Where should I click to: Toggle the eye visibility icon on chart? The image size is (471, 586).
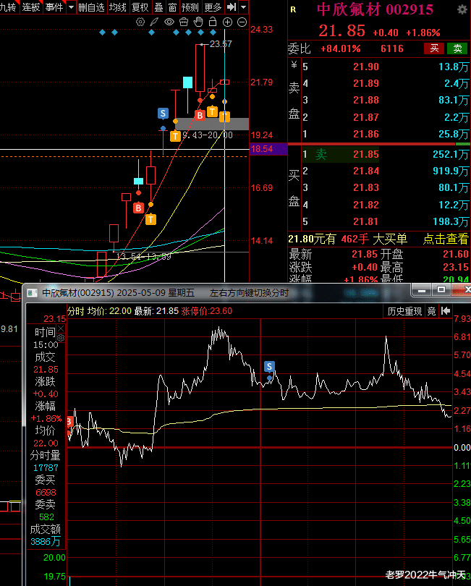point(169,22)
